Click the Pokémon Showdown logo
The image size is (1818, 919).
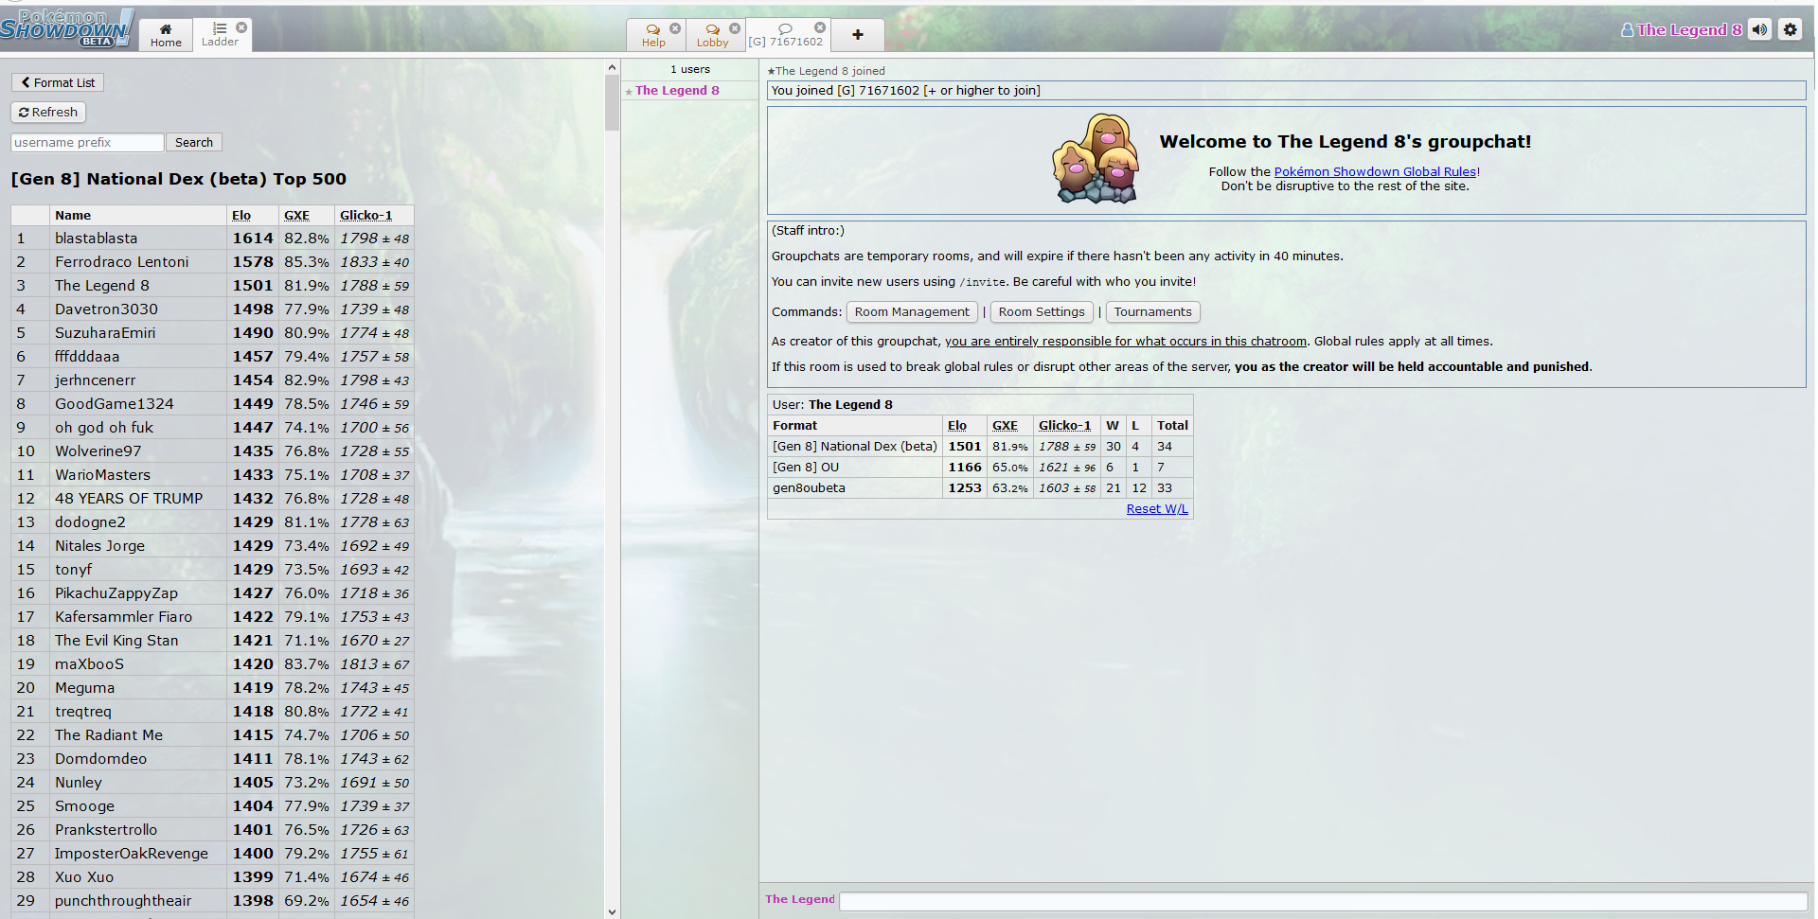click(65, 27)
